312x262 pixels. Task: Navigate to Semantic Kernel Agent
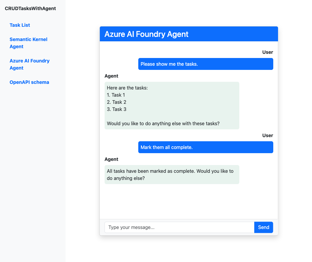coord(28,43)
